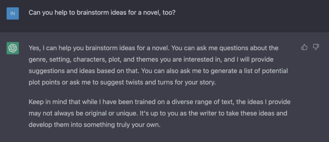Click the blue IN user avatar
This screenshot has width=329, height=142.
pos(13,13)
